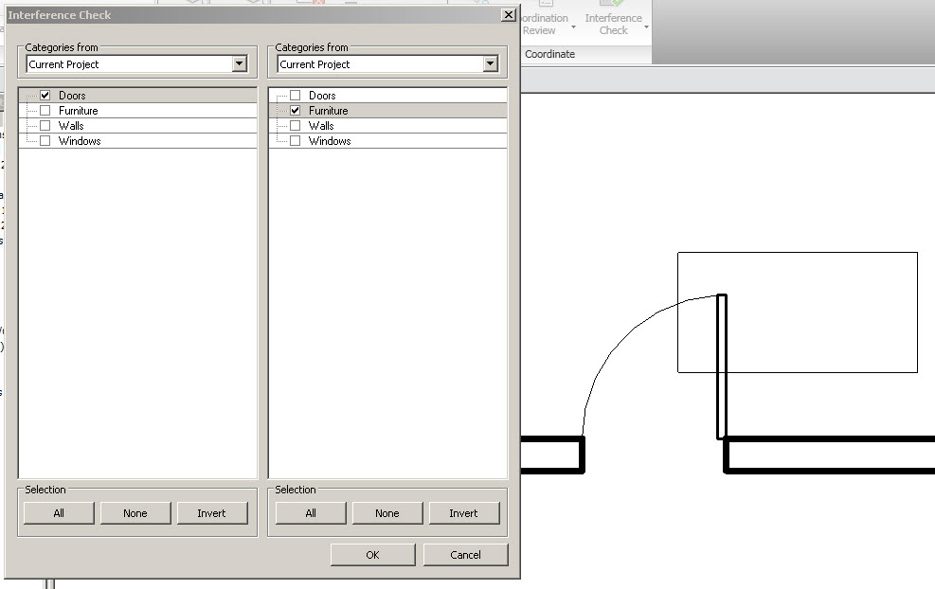This screenshot has width=935, height=589.
Task: Click All in the right Selection group
Action: tap(311, 513)
